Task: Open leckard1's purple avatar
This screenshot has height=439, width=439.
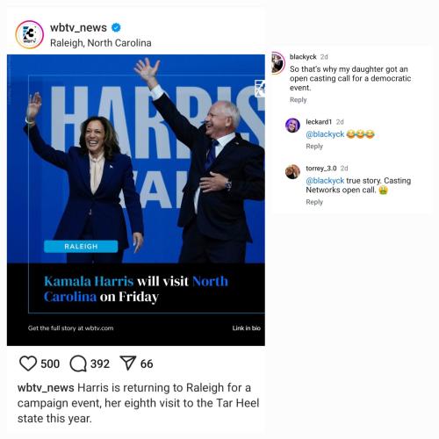Action: point(292,126)
